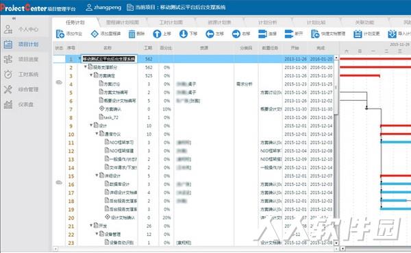Click the 开始 column header

point(295,48)
